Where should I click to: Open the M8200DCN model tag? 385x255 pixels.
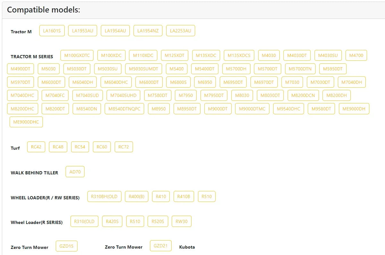coord(303,95)
